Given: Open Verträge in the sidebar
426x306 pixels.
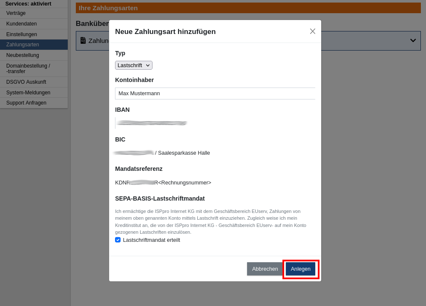Looking at the screenshot, I should (x=34, y=13).
